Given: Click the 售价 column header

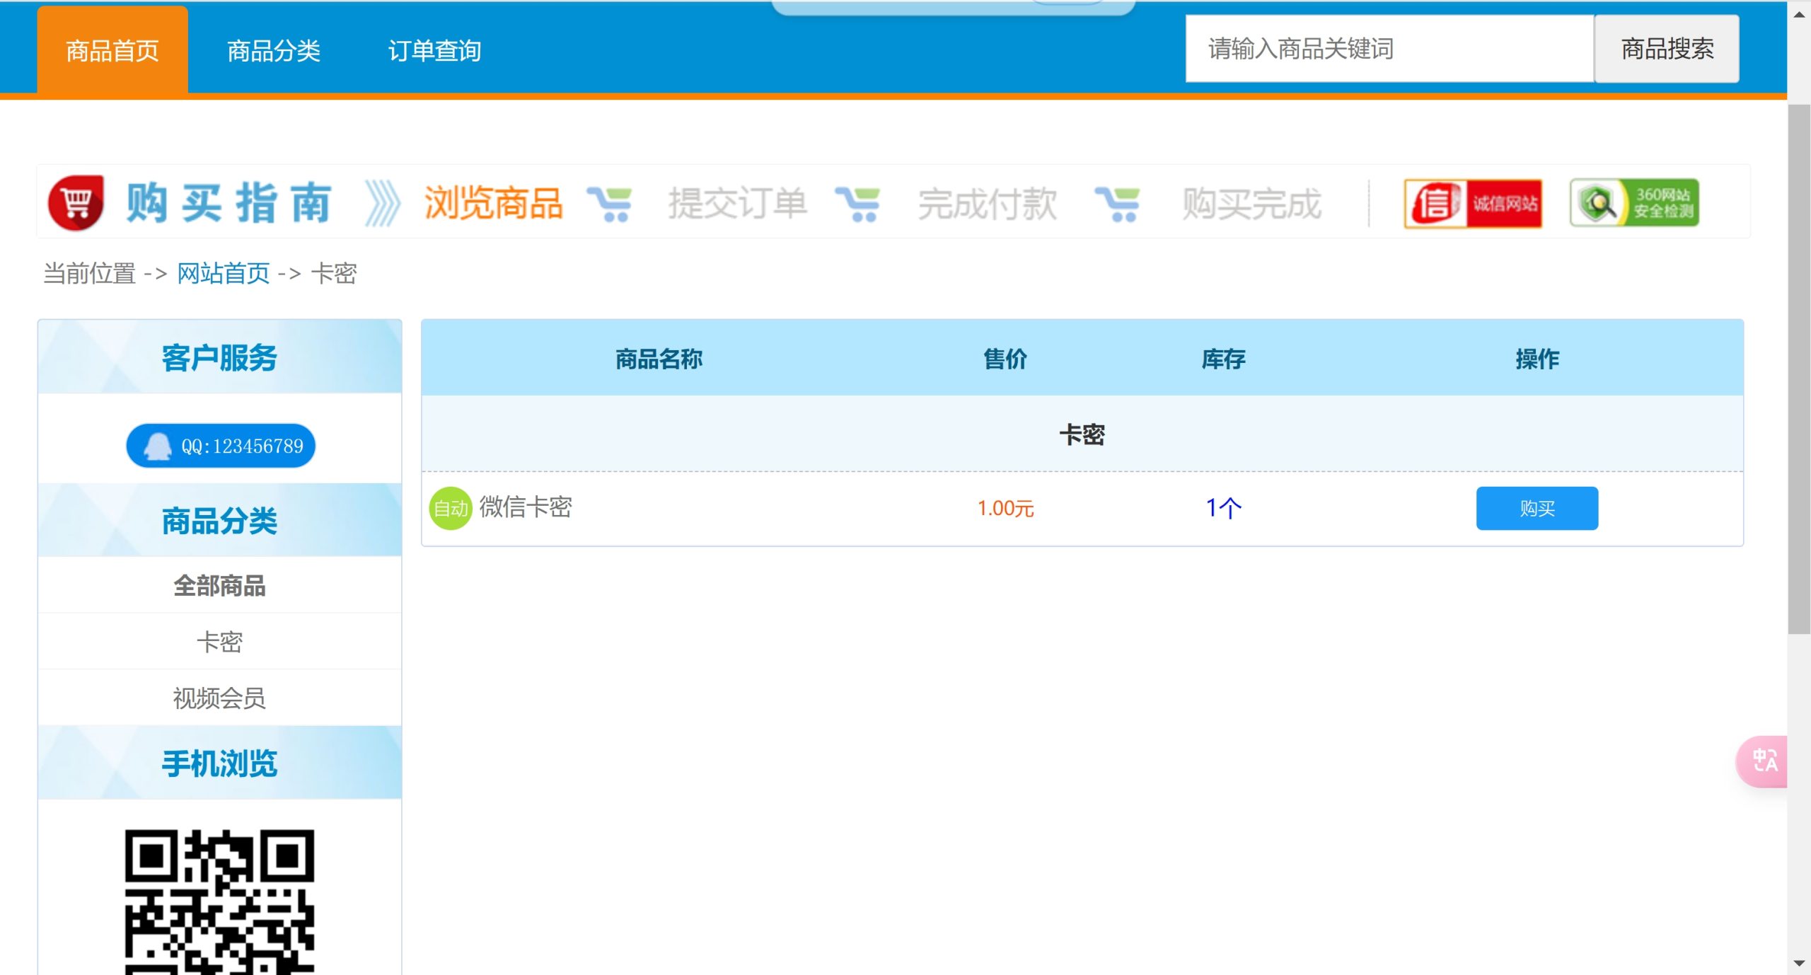Looking at the screenshot, I should (1005, 359).
